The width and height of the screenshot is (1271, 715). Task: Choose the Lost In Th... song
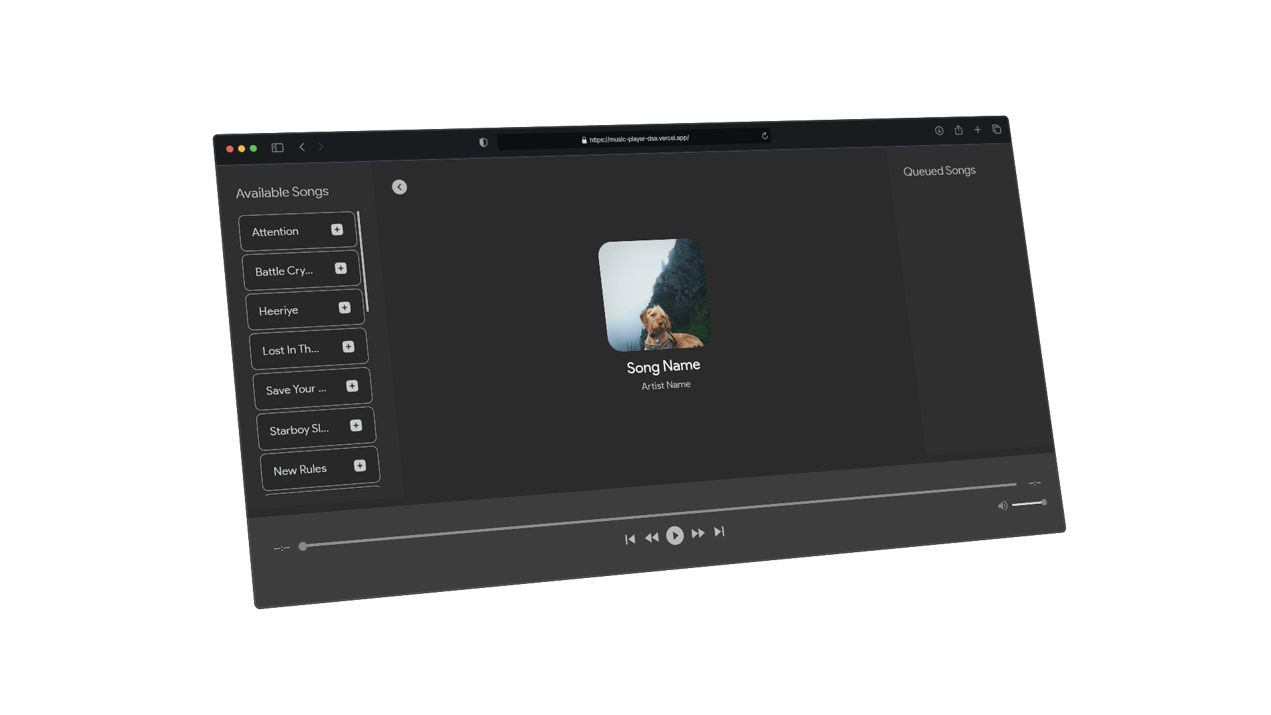(291, 350)
